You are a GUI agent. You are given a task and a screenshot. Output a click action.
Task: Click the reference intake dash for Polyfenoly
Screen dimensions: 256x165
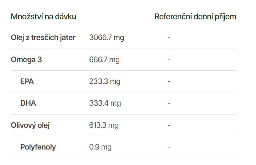pyautogui.click(x=169, y=147)
